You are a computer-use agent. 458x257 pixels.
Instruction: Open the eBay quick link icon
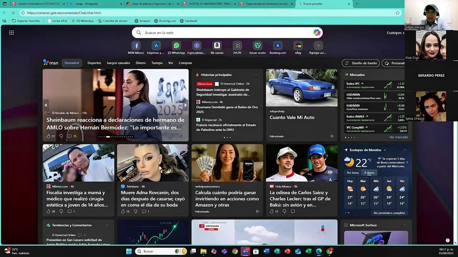pos(298,46)
